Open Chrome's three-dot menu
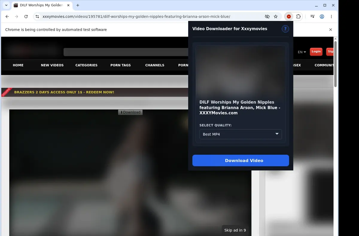This screenshot has height=236, width=359. 331,17
